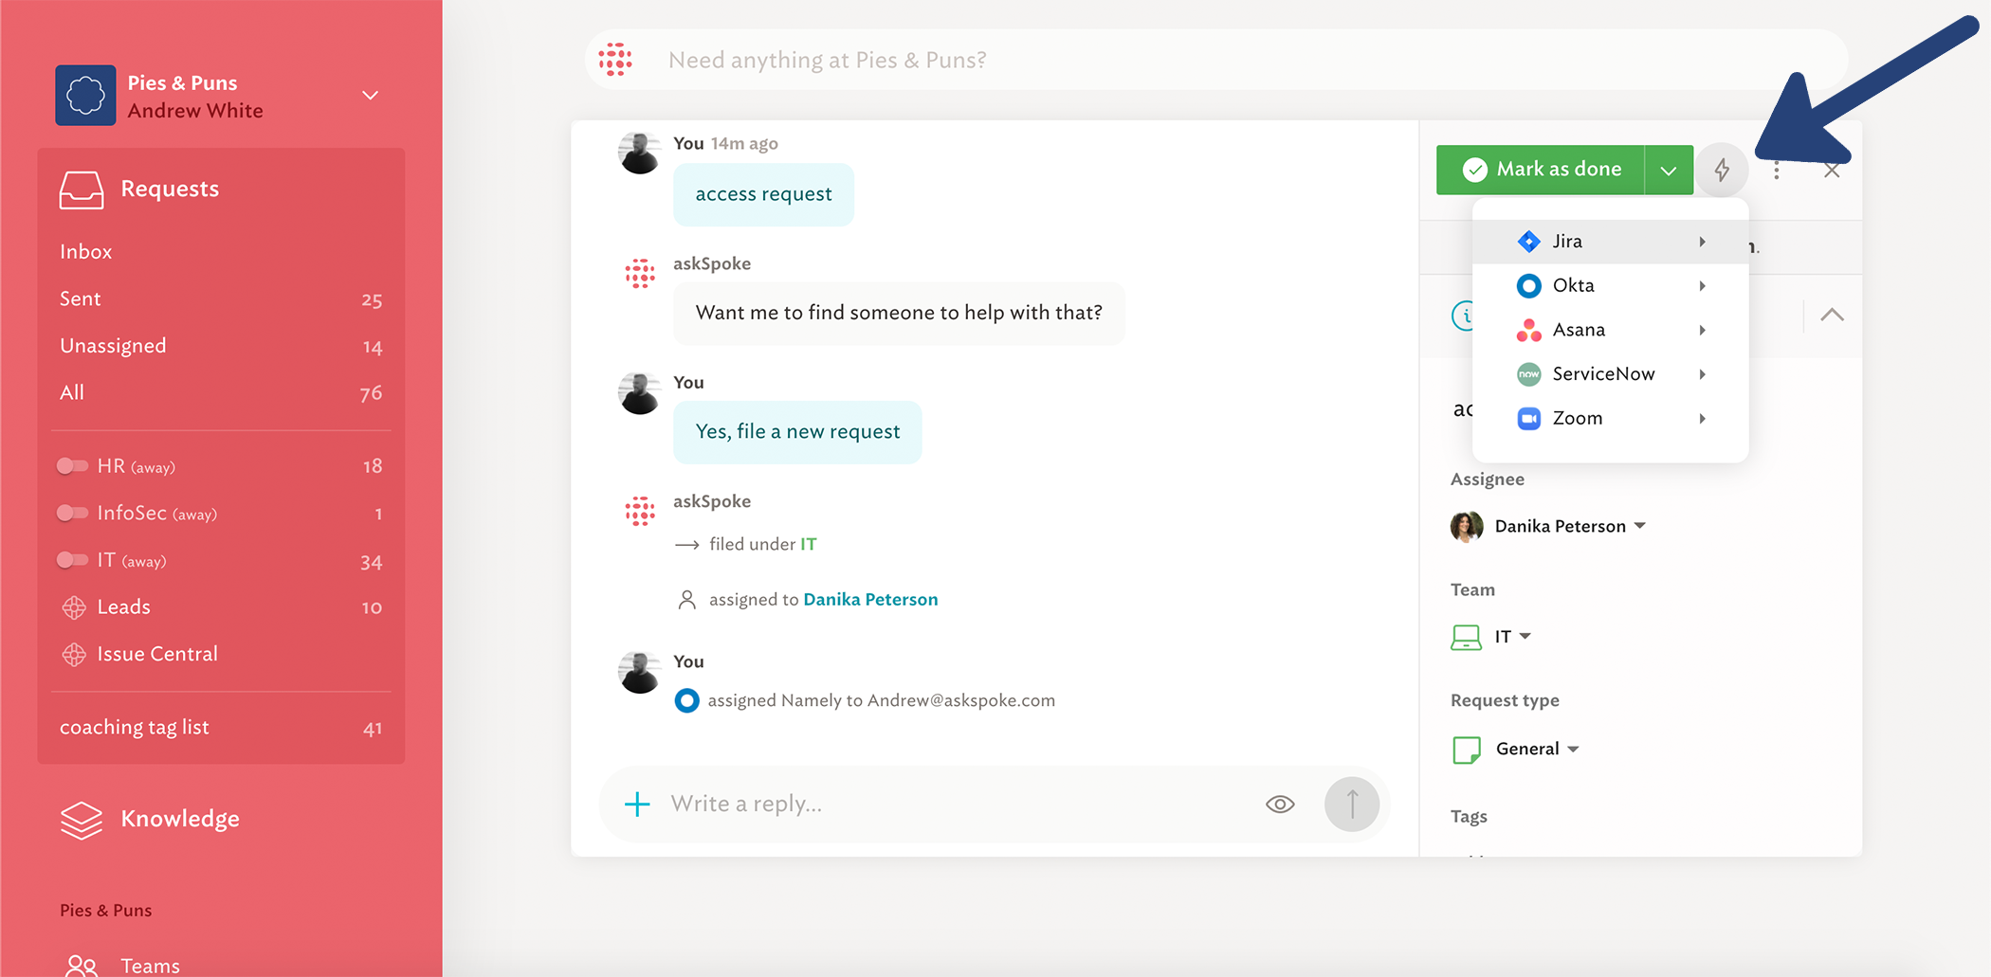Open the three-dot more options menu
The height and width of the screenshot is (977, 1991).
click(1777, 171)
